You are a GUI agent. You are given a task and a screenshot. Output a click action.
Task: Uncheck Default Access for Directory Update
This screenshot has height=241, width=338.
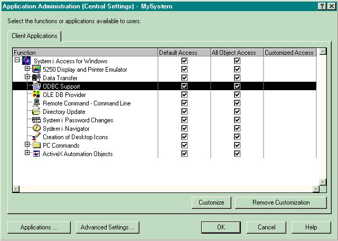coord(184,111)
